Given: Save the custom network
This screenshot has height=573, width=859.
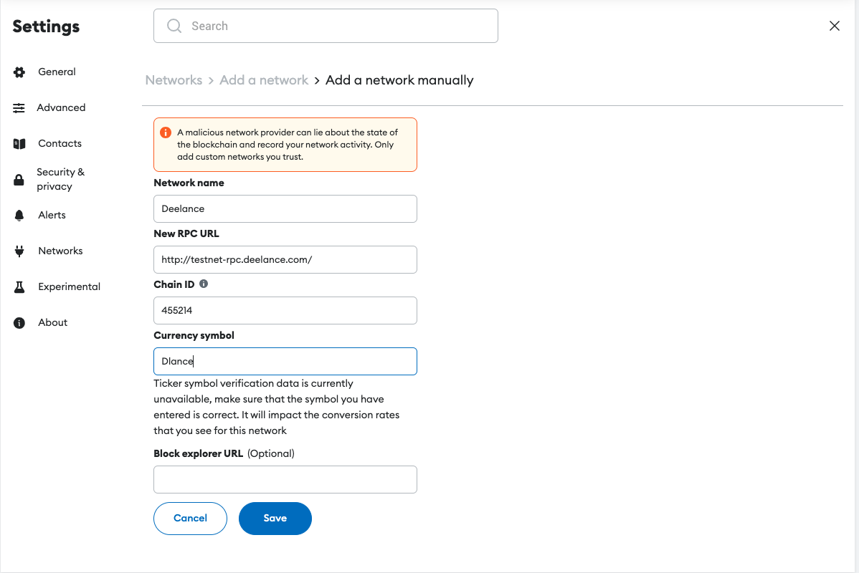Looking at the screenshot, I should (275, 519).
